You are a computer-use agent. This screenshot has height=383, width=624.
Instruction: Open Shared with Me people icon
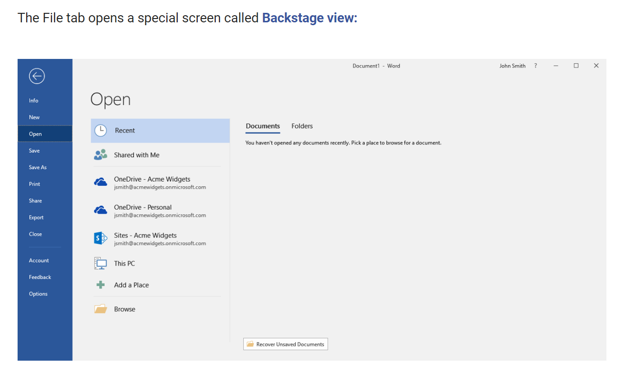[x=101, y=155]
